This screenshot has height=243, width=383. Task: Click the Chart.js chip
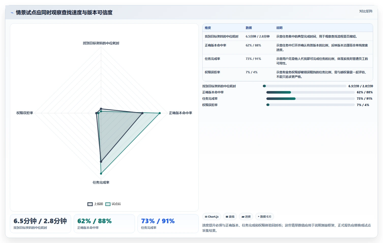click(x=212, y=217)
